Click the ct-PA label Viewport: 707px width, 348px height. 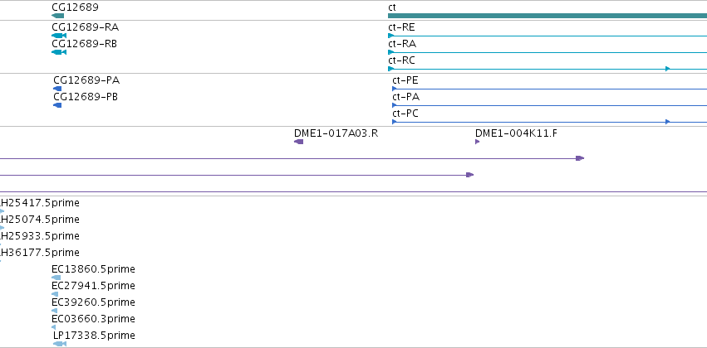(x=405, y=97)
